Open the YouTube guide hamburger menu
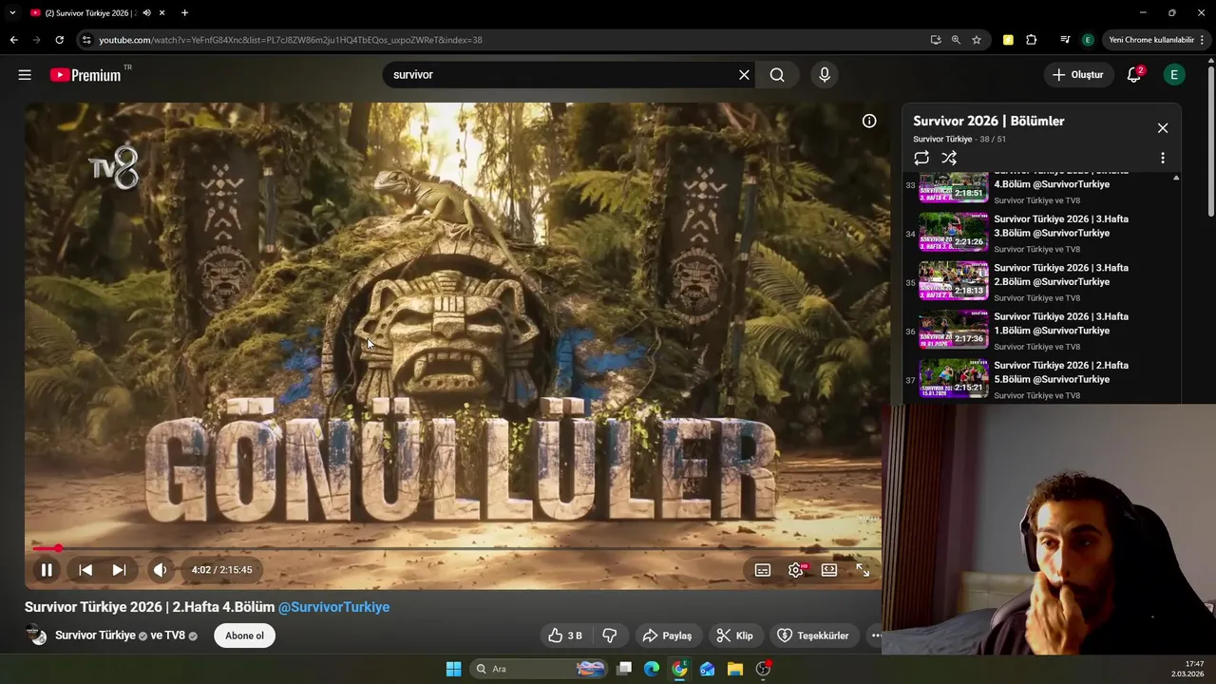Screen dimensions: 1216x684 point(25,75)
